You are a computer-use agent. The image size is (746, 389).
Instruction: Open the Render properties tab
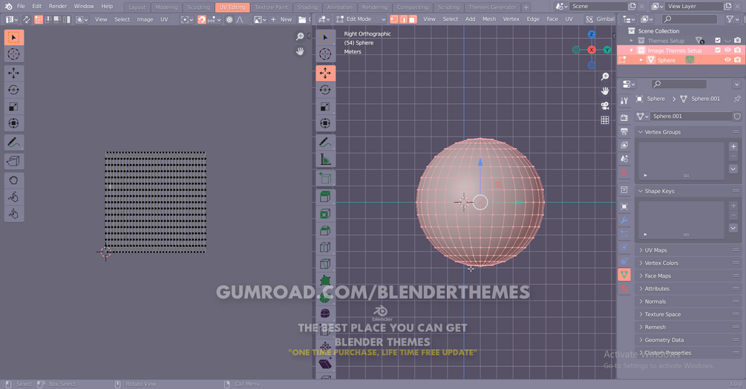point(624,117)
